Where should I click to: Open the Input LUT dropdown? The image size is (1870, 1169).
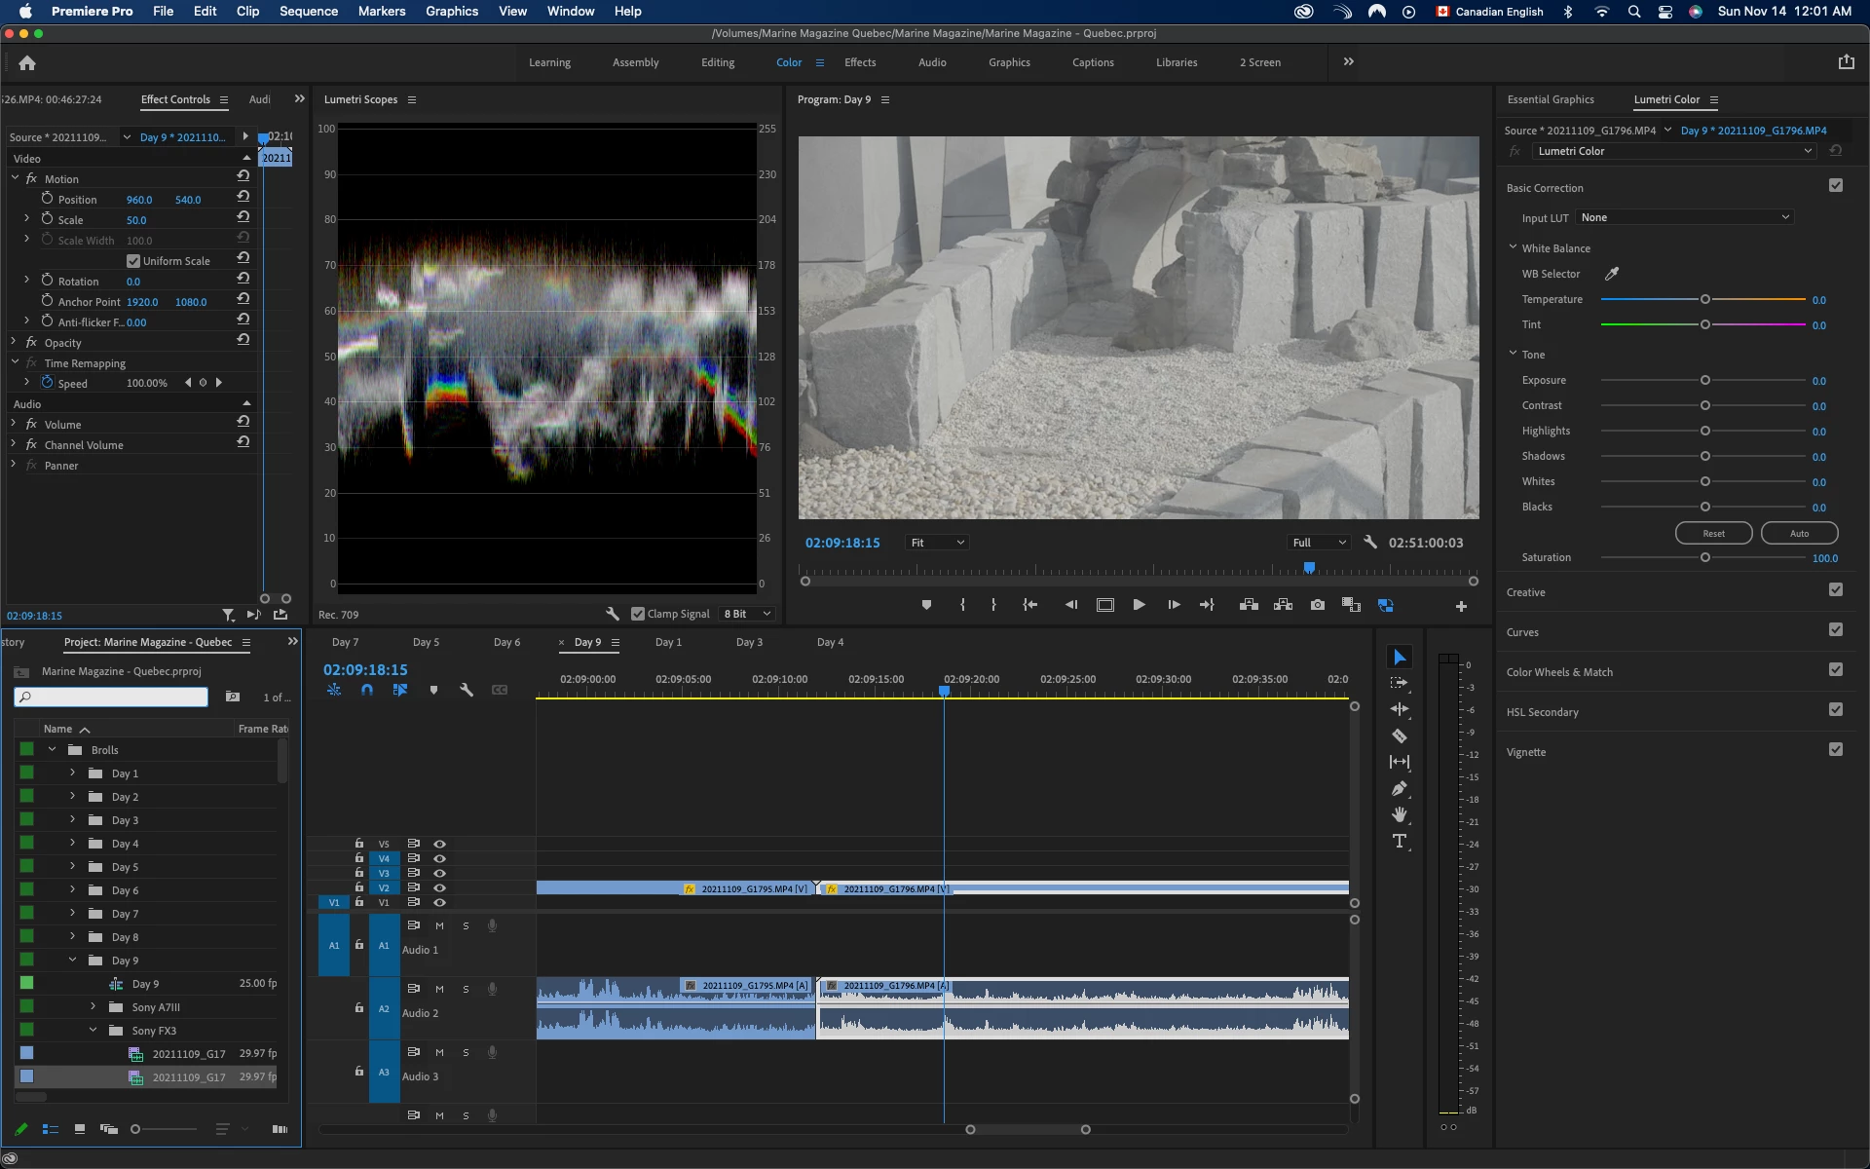tap(1684, 217)
